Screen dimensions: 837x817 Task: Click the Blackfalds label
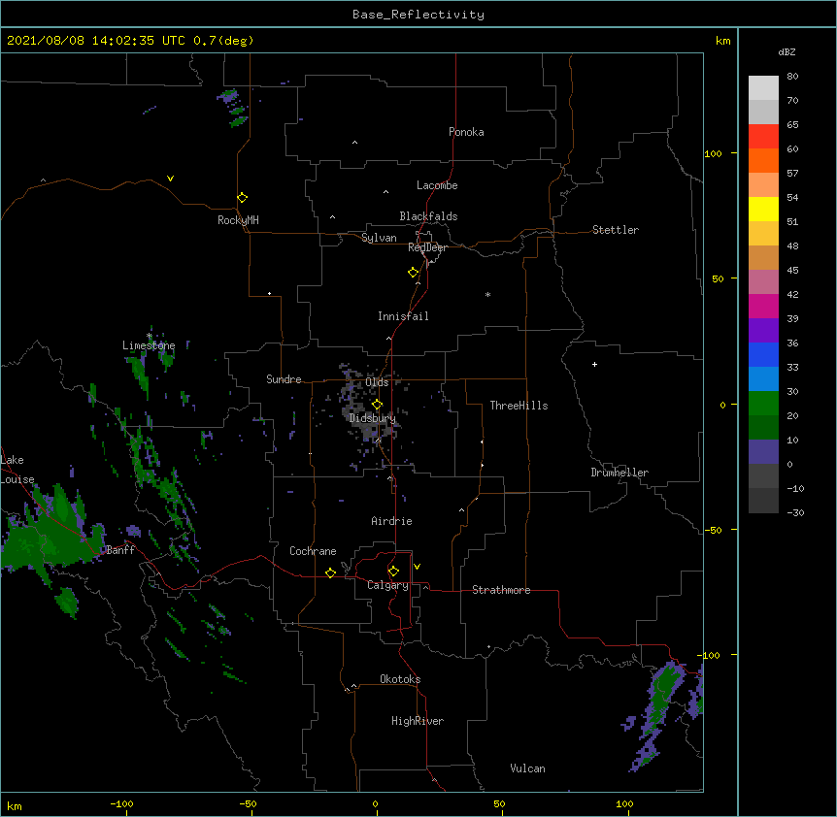(x=428, y=216)
